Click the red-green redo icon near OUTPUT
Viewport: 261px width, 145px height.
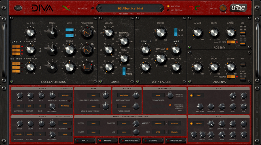(x=194, y=8)
